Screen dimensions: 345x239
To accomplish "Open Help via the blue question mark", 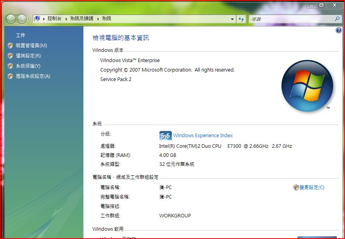I will (x=339, y=30).
